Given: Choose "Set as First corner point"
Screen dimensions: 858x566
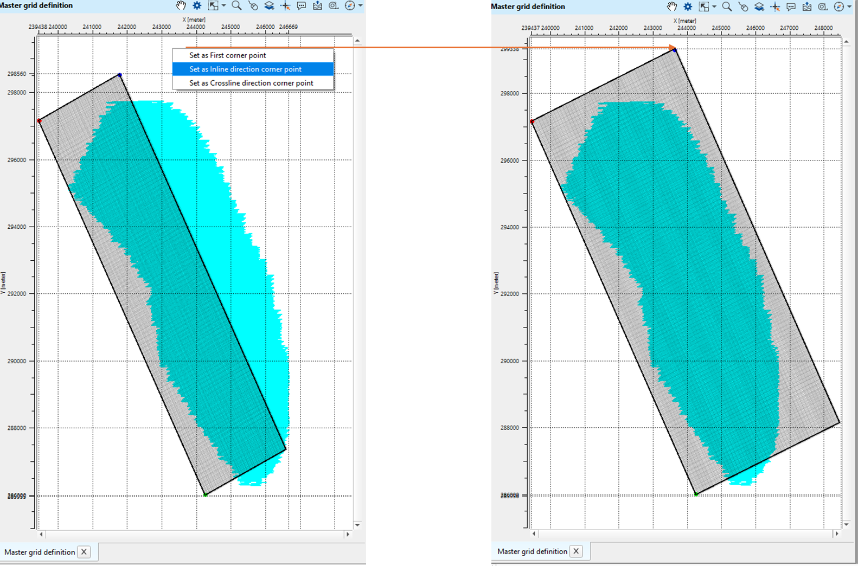Looking at the screenshot, I should 228,55.
